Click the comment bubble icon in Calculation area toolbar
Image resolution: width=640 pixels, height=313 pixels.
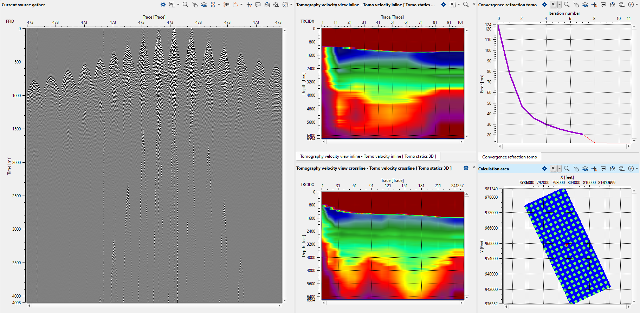pyautogui.click(x=603, y=169)
